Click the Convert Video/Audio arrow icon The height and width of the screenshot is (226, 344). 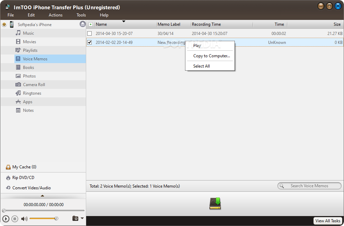[x=8, y=188]
